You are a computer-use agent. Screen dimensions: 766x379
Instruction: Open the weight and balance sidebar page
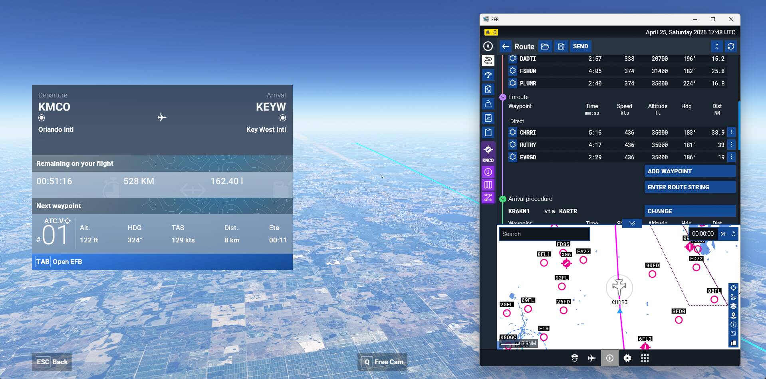point(488,104)
